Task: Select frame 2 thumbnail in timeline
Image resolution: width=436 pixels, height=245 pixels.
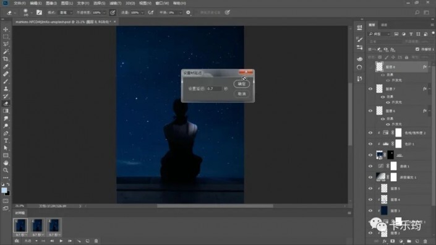Action: [37, 225]
